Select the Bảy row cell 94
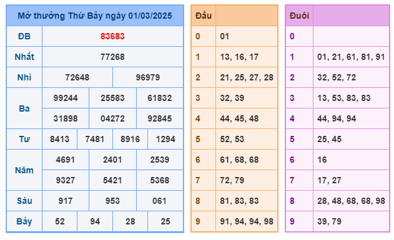The height and width of the screenshot is (240, 394). 95,221
